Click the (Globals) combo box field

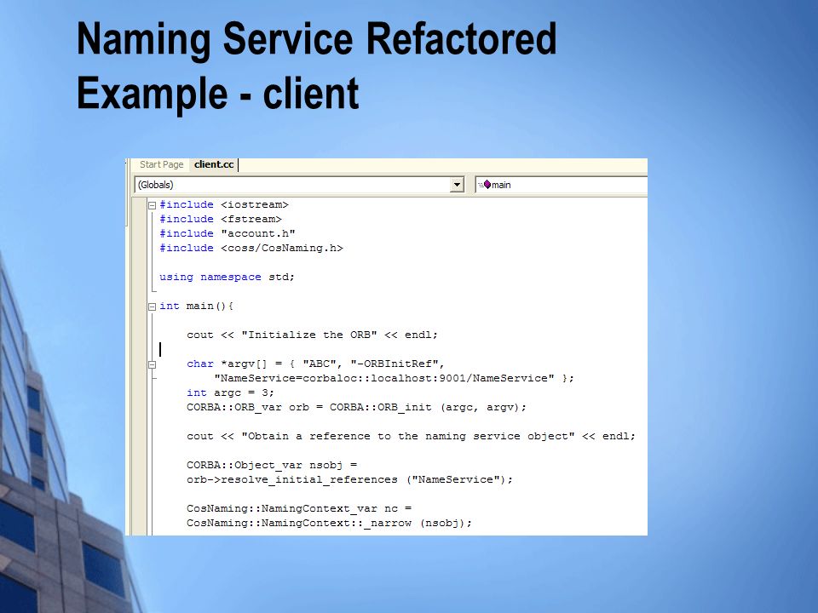[299, 185]
